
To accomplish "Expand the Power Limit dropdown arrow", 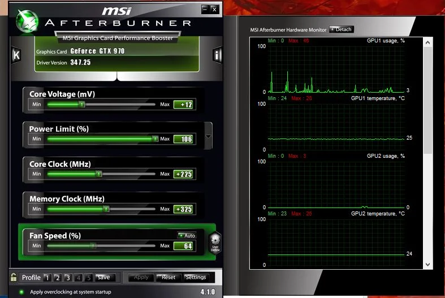I will pyautogui.click(x=208, y=136).
